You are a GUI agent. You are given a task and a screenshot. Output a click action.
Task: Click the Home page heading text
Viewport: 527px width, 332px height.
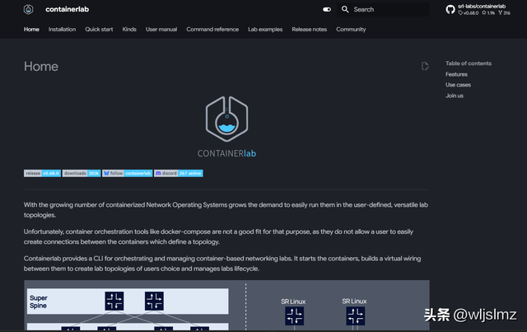tap(41, 66)
